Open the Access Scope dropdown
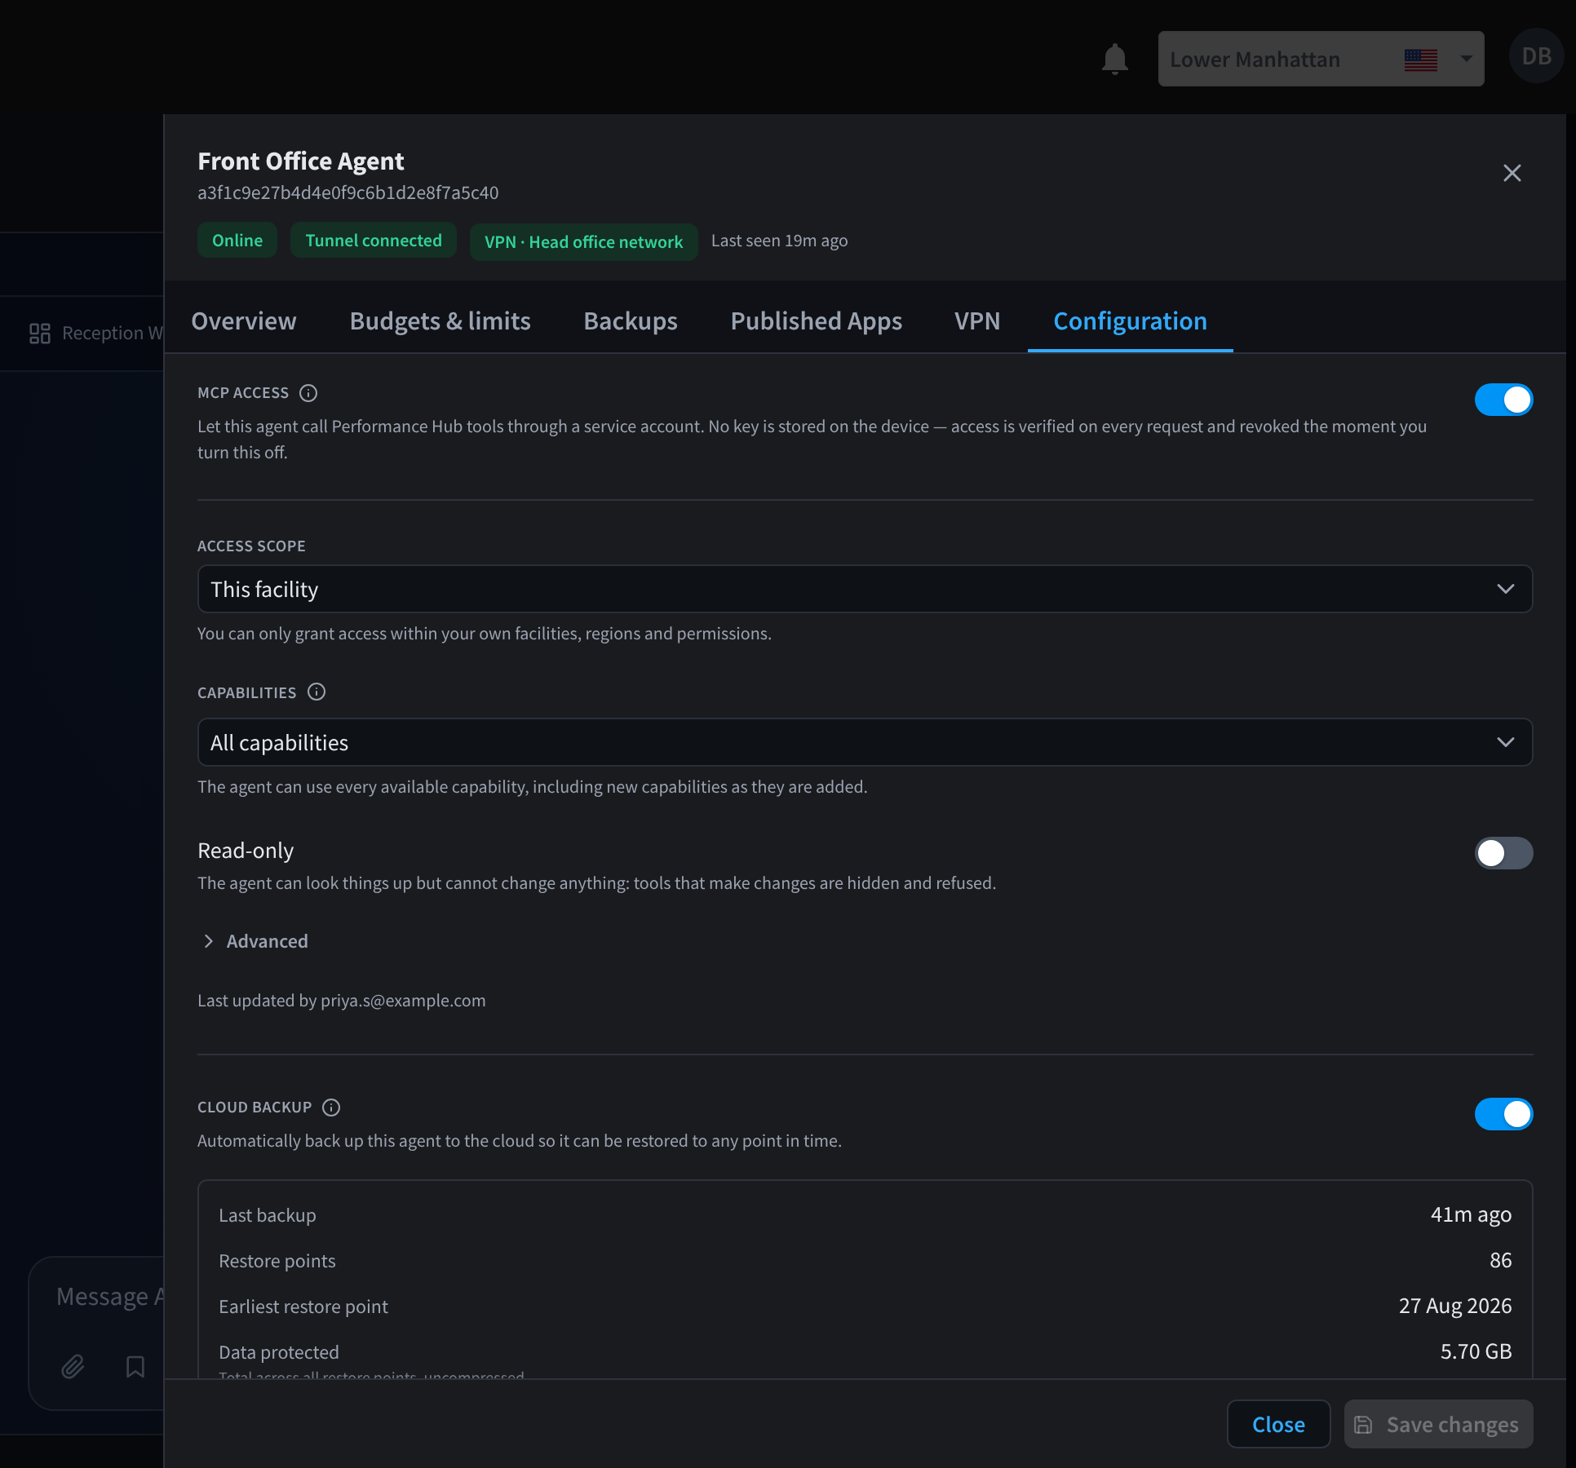 865,589
